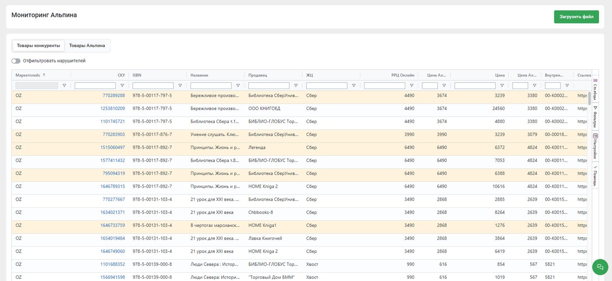This screenshot has height=281, width=612.
Task: Focus the РРЦ Онлайн filter text box
Action: coord(385,86)
